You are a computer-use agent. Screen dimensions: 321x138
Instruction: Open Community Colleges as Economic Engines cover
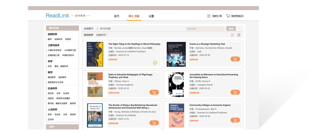coord(176,115)
